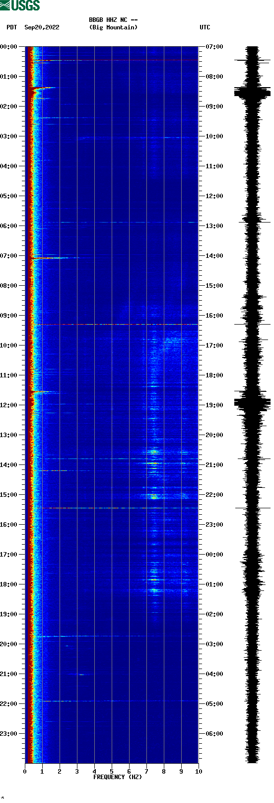Click the PDT time label '16:00' on left axis

click(9, 525)
